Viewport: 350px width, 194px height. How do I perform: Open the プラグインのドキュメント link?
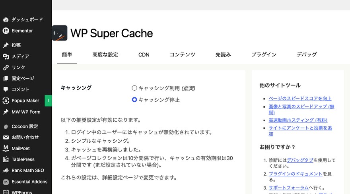pyautogui.click(x=295, y=174)
